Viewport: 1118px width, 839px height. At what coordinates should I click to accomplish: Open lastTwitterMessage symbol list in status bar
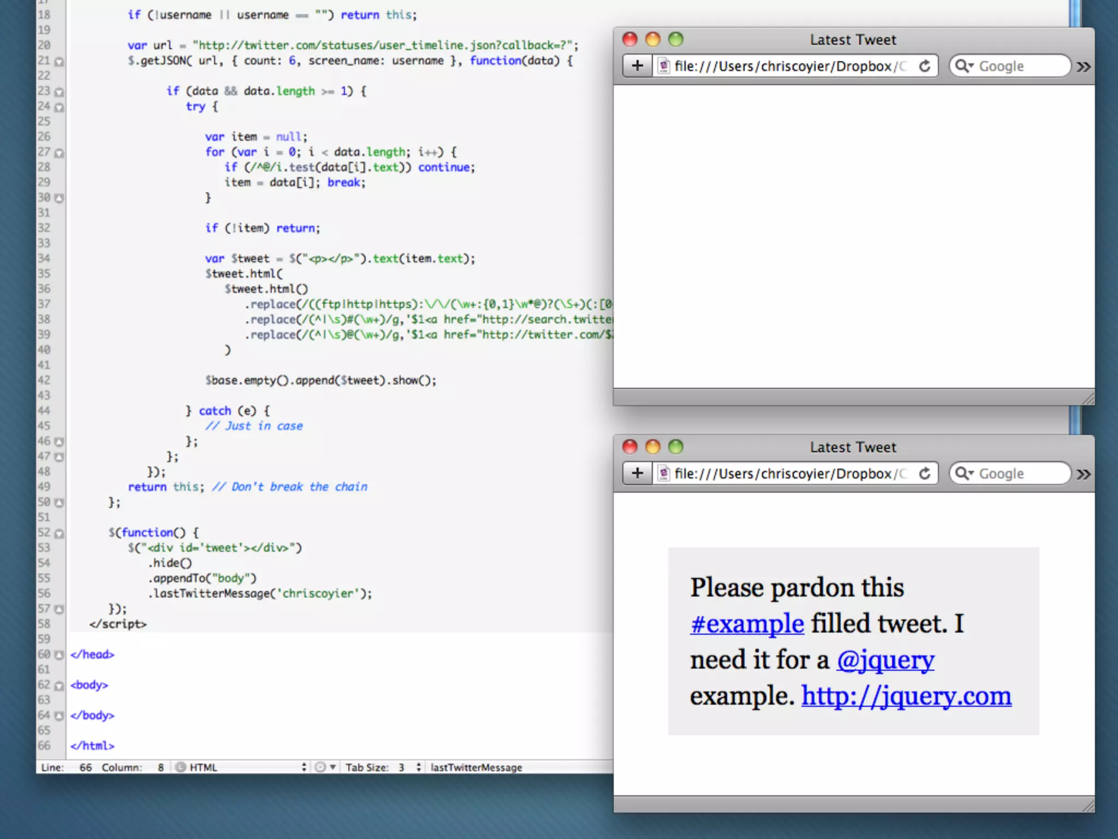coord(476,767)
